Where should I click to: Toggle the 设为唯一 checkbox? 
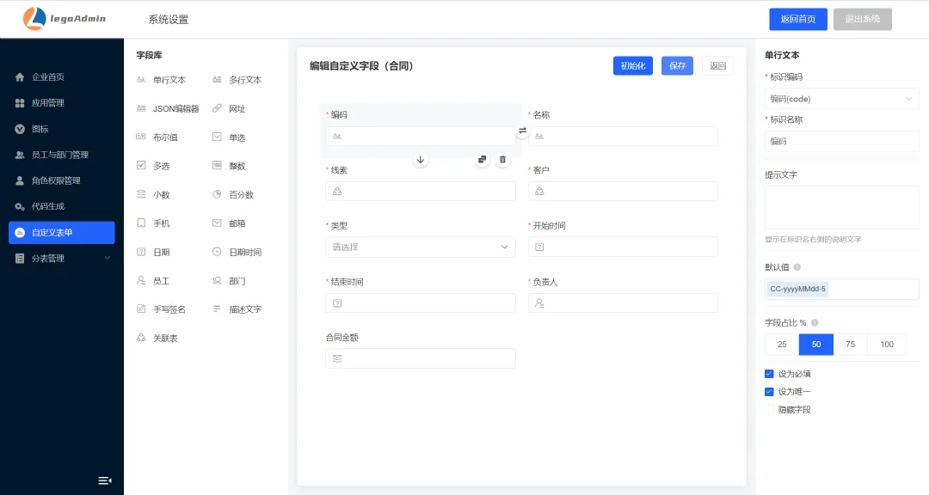coord(769,392)
